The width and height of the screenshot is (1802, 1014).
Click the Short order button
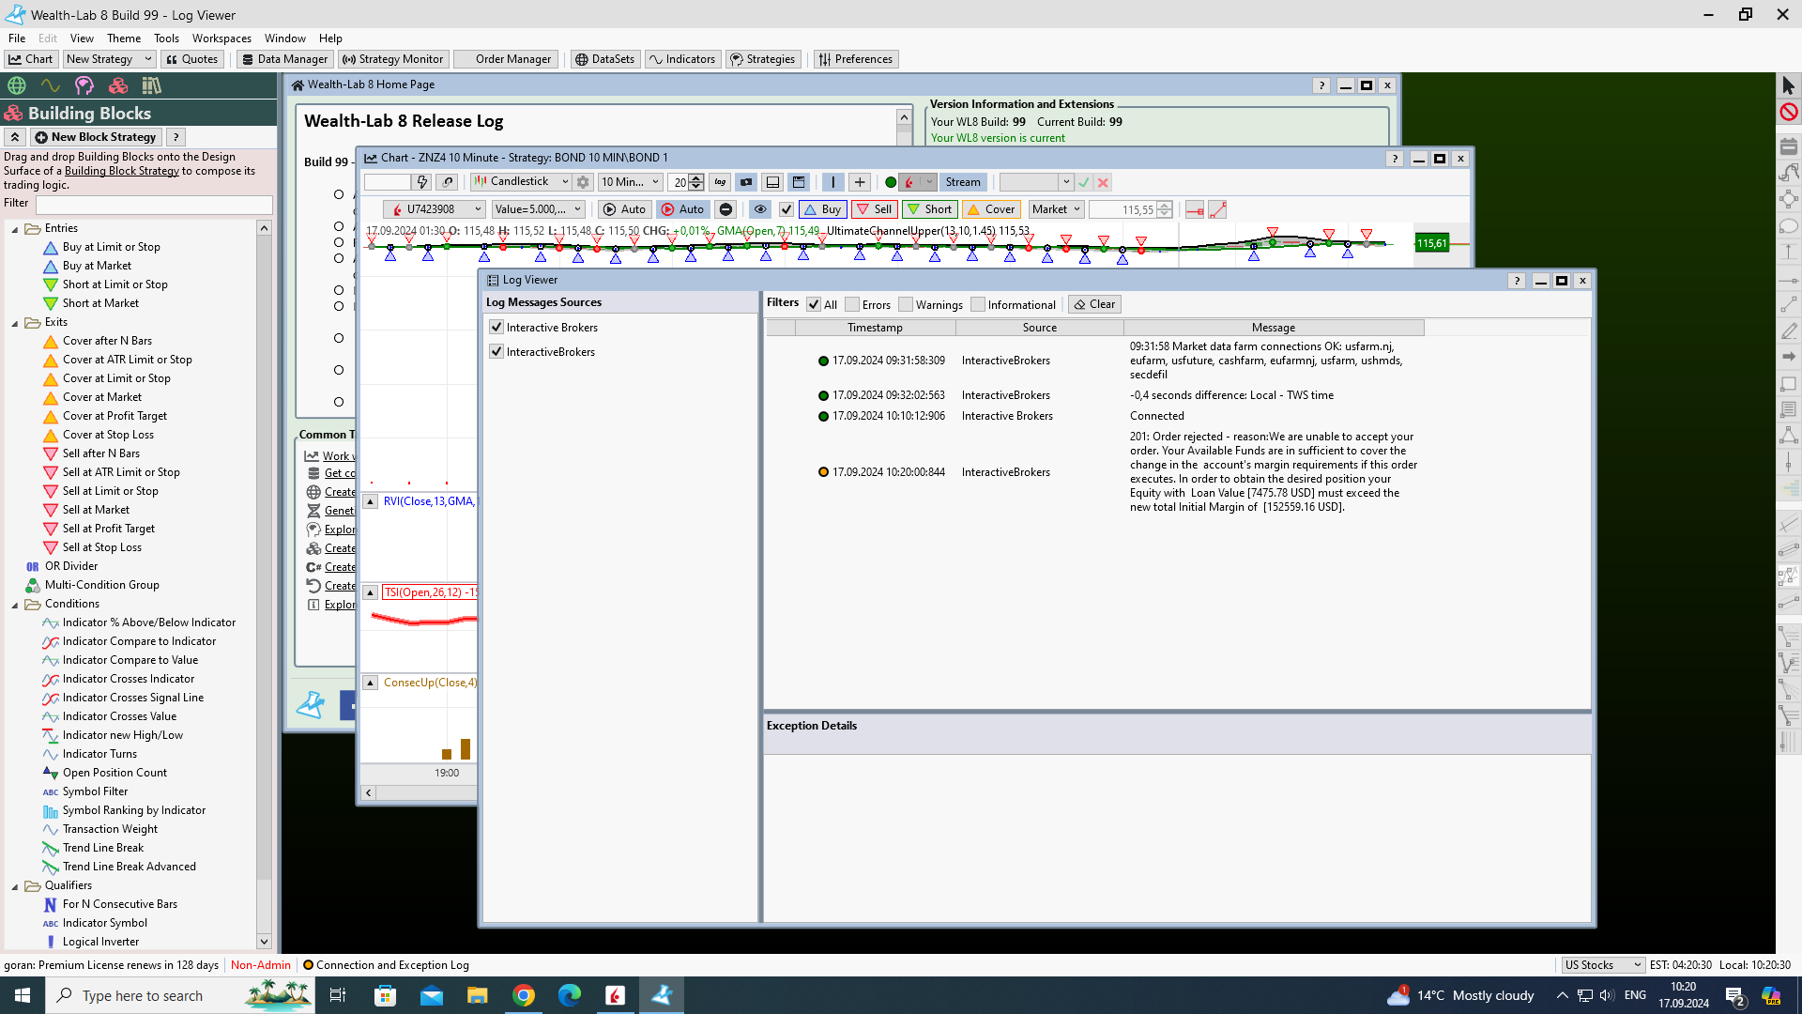click(929, 209)
